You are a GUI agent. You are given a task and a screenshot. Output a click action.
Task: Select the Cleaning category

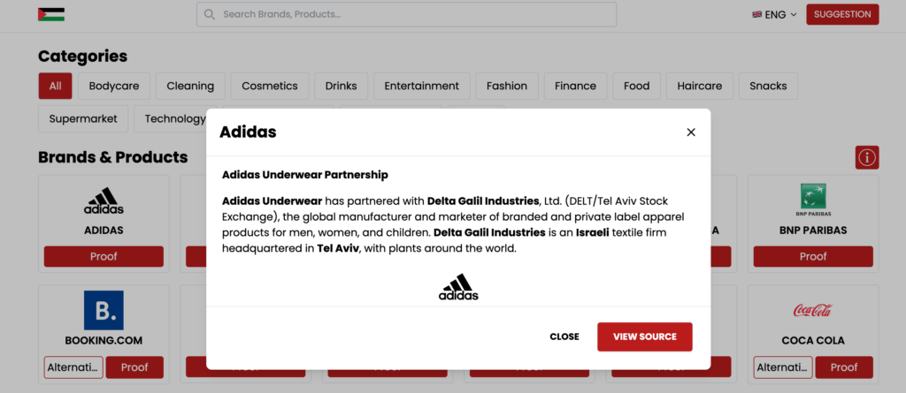[190, 86]
